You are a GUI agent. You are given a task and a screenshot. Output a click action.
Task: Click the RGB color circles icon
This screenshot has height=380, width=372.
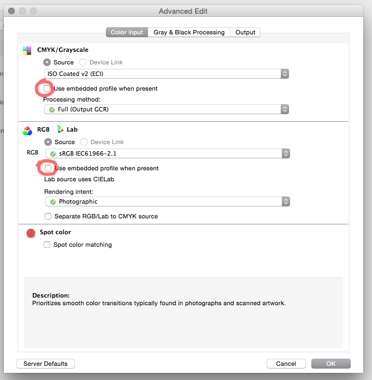tap(27, 131)
